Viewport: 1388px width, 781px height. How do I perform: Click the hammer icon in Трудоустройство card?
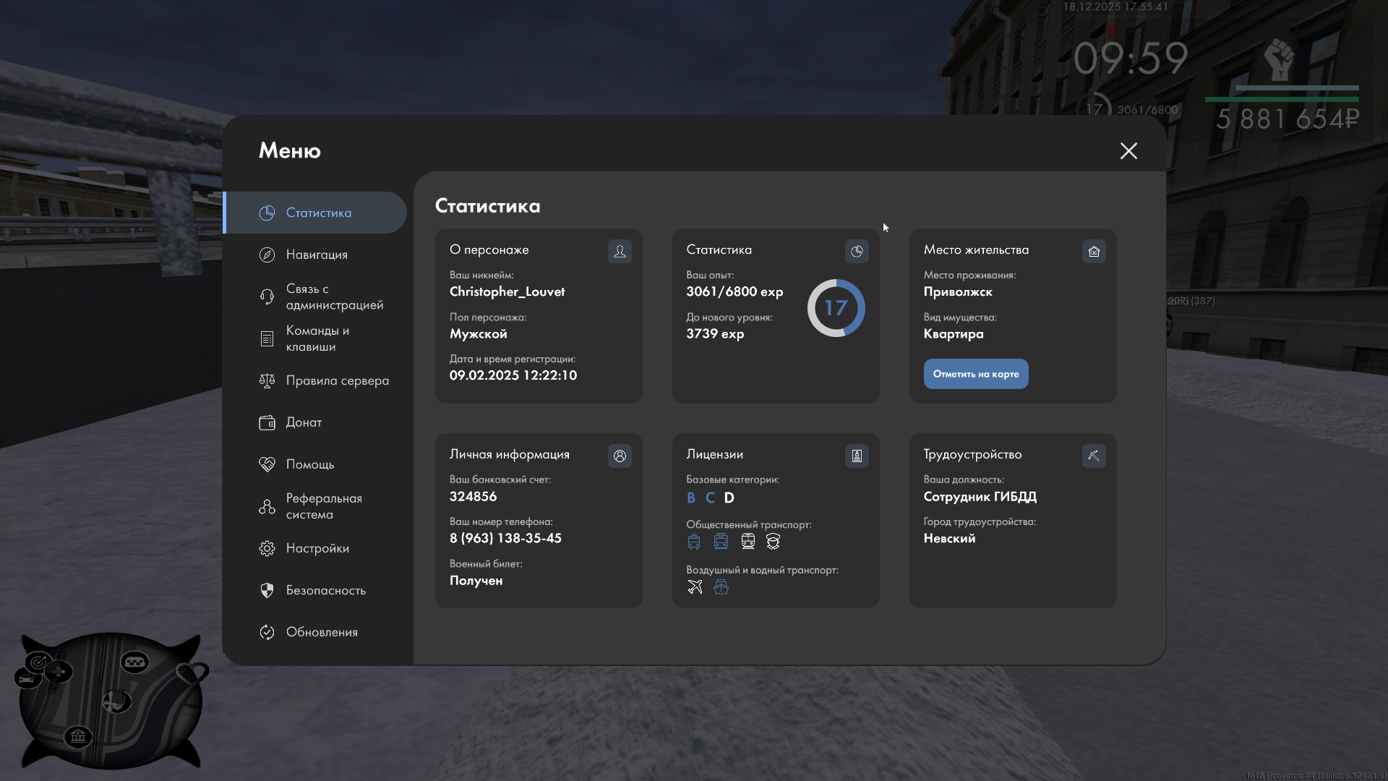click(1094, 456)
